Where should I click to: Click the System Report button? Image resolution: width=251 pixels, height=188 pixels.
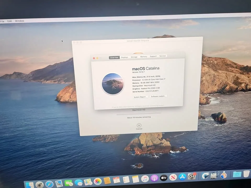click(x=140, y=96)
